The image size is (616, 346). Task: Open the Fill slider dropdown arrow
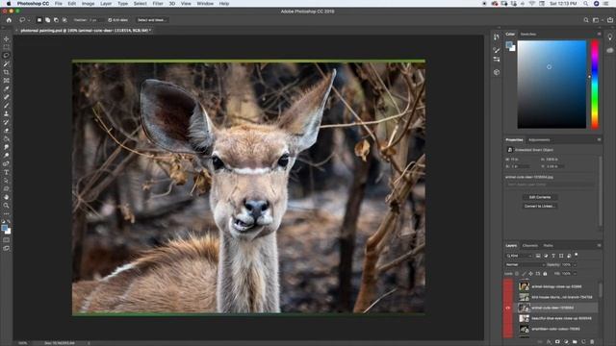click(x=575, y=274)
